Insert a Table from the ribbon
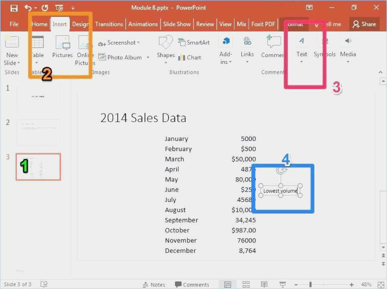387x289 pixels. pos(37,46)
